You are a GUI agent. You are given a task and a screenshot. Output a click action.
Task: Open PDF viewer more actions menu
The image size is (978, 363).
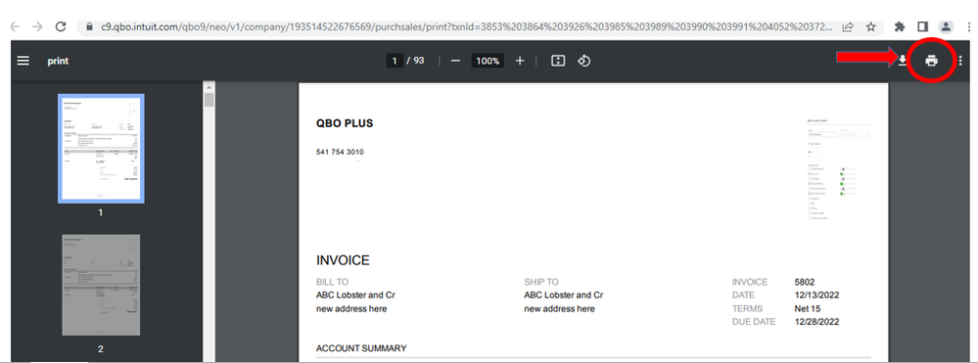pyautogui.click(x=960, y=61)
